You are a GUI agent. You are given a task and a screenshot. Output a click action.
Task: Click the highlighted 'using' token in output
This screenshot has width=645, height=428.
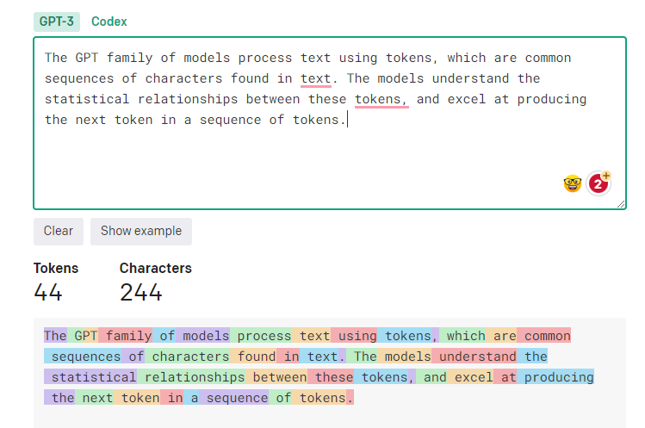(354, 336)
